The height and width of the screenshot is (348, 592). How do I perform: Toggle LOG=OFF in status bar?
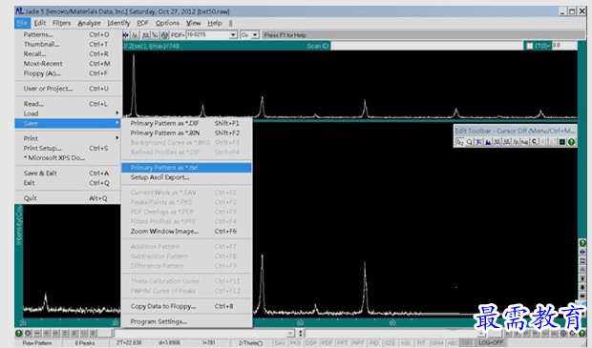pos(491,342)
